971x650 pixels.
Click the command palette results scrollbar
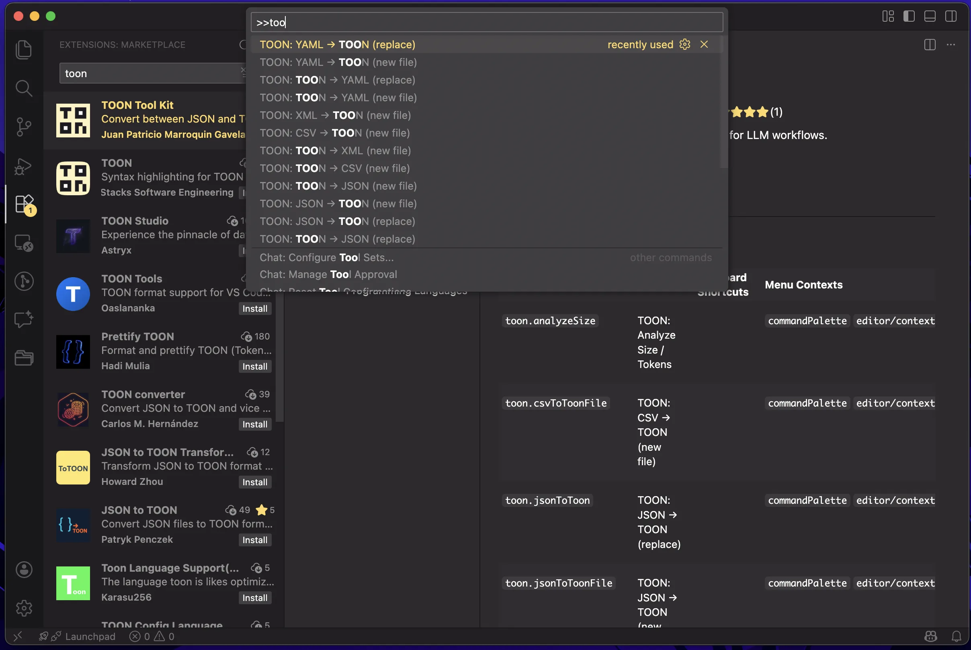click(x=724, y=102)
